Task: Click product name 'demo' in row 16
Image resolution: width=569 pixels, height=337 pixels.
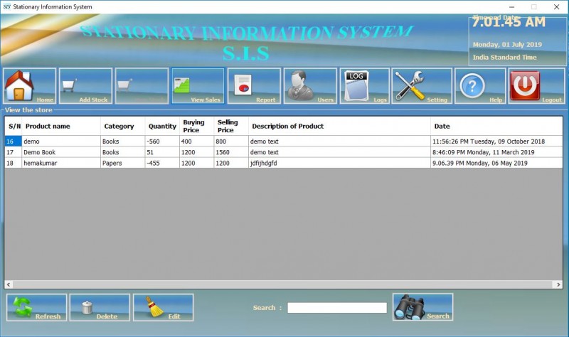Action: pyautogui.click(x=61, y=141)
